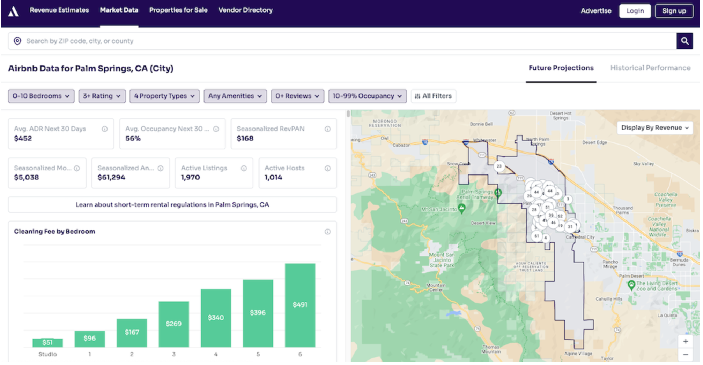Viewport: 703px width, 365px height.
Task: Click the $168 RevPAN value
Action: point(245,139)
